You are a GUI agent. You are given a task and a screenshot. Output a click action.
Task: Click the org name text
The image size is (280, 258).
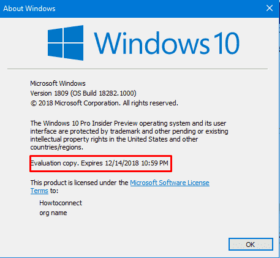(53, 213)
